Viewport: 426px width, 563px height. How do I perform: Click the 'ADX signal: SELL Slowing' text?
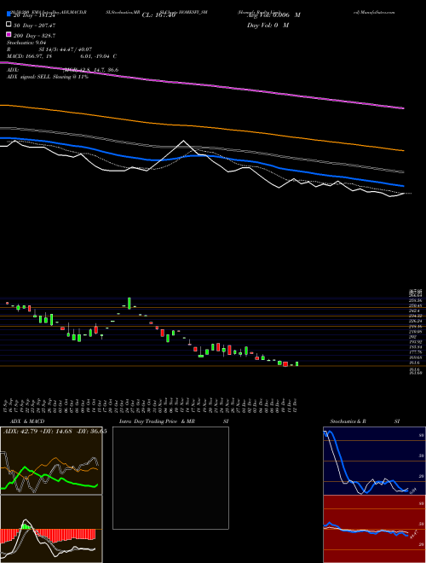tap(48, 77)
